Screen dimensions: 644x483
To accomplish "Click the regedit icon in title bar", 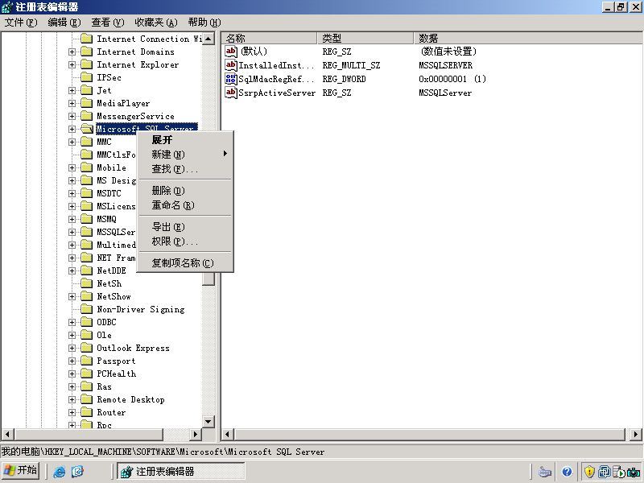I will pyautogui.click(x=7, y=7).
